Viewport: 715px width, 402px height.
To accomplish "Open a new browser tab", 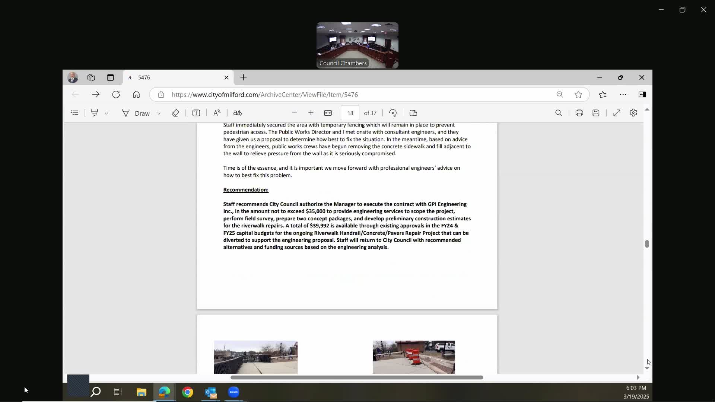I will tap(244, 77).
